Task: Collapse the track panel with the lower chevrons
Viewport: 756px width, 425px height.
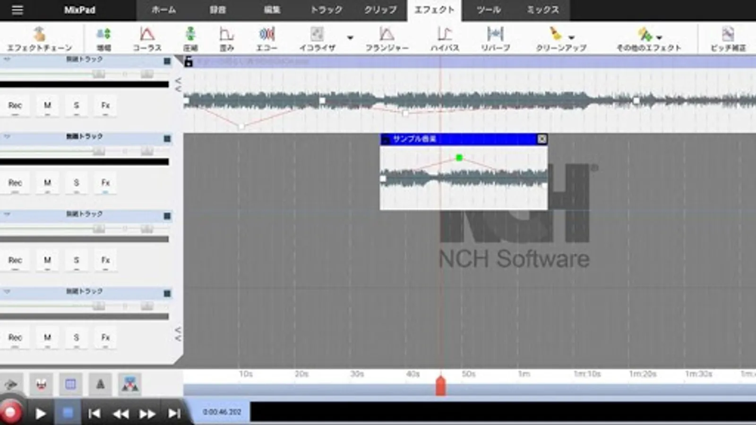Action: (x=178, y=334)
